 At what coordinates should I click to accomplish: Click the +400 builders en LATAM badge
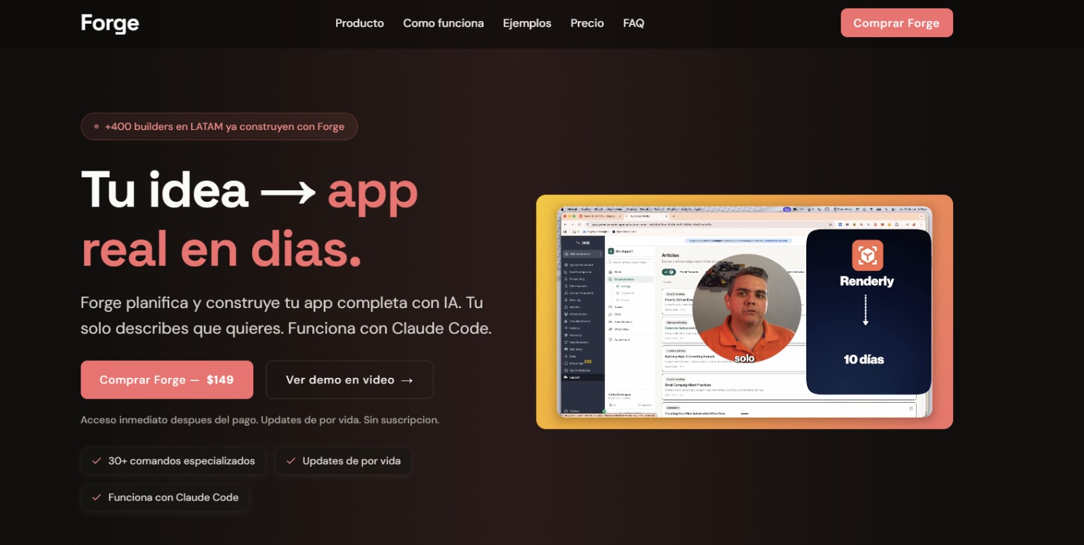pyautogui.click(x=219, y=127)
